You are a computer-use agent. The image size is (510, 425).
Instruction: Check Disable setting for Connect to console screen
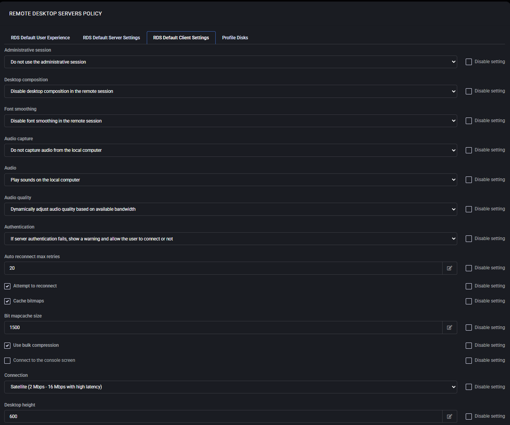point(469,361)
